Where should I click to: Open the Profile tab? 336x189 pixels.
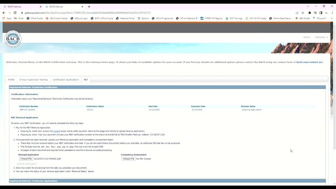coord(11,80)
